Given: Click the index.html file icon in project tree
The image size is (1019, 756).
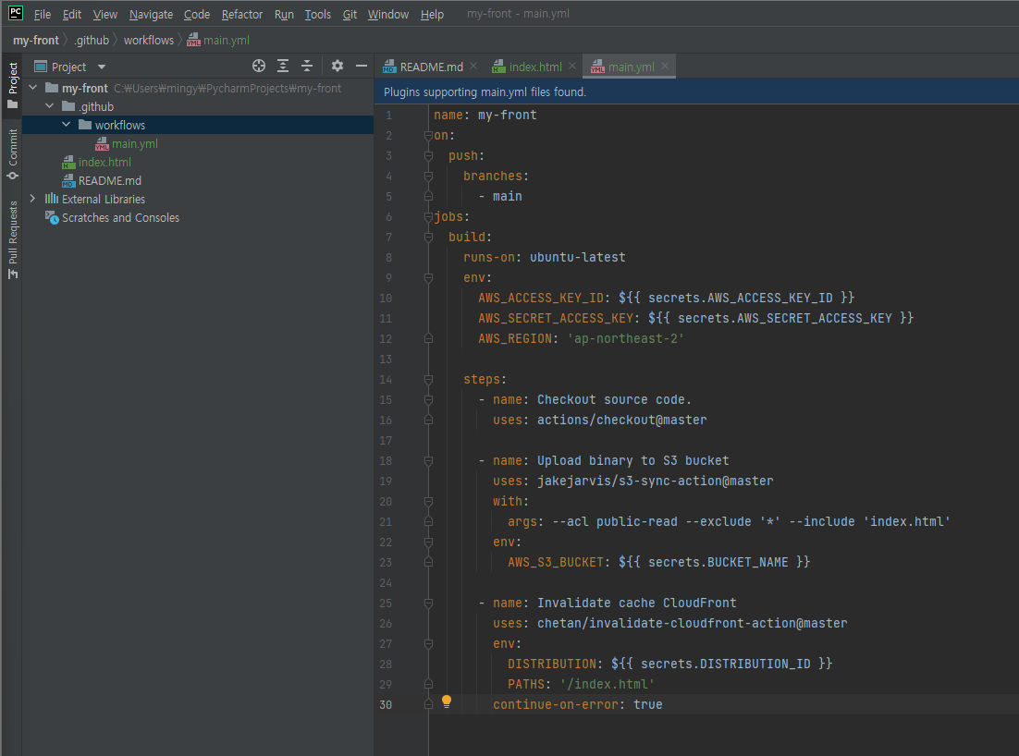Looking at the screenshot, I should coord(68,163).
